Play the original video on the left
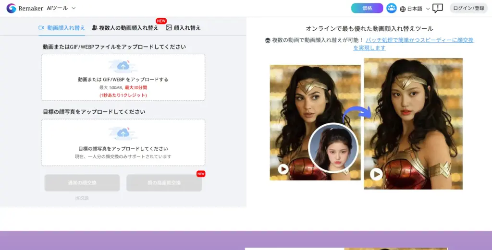The width and height of the screenshot is (492, 250). (283, 169)
